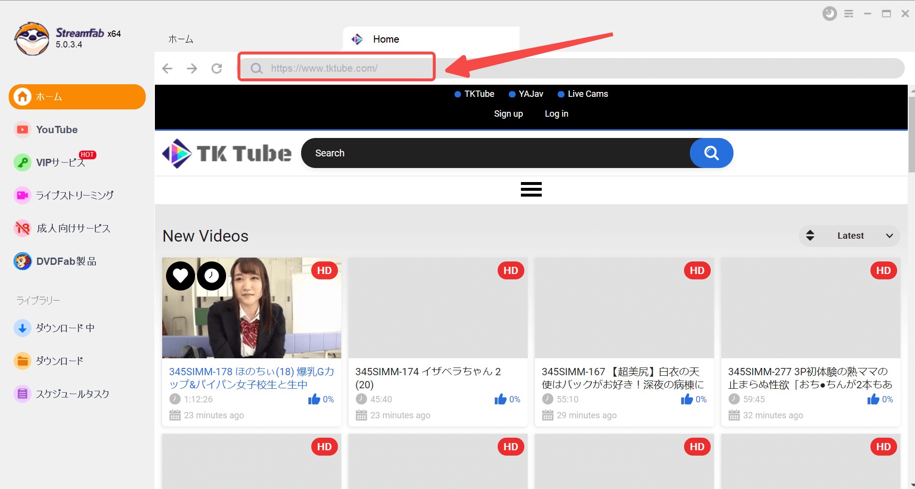
Task: Click the VIP key icon
Action: click(x=22, y=163)
